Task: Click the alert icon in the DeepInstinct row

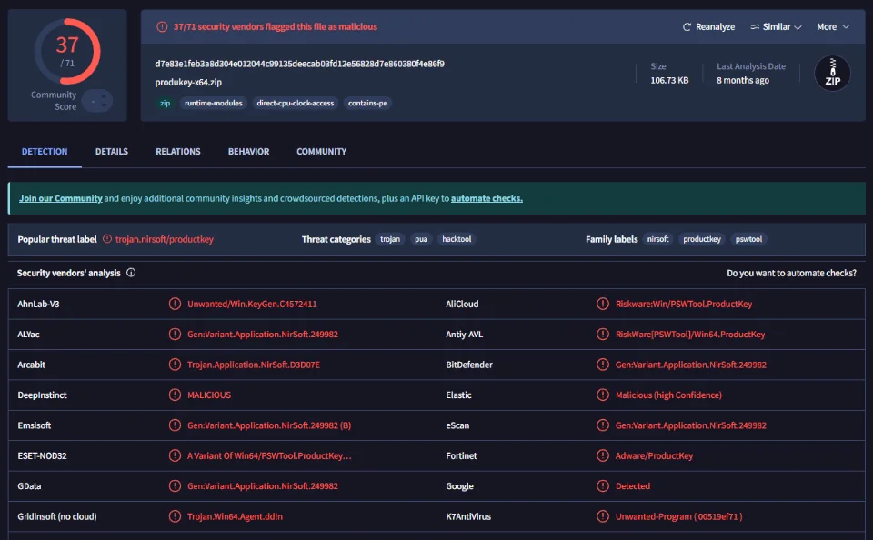Action: (x=175, y=395)
